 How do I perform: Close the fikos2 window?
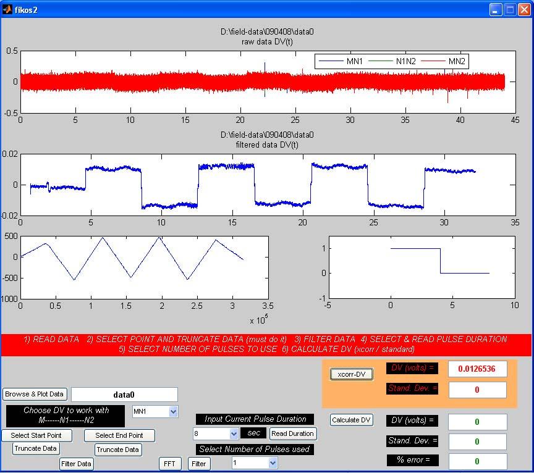click(x=524, y=9)
